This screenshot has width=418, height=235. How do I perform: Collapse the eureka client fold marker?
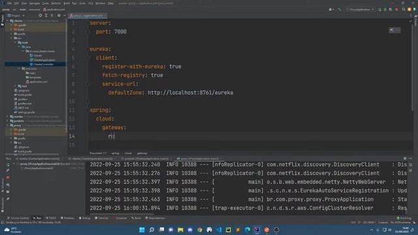[88, 58]
